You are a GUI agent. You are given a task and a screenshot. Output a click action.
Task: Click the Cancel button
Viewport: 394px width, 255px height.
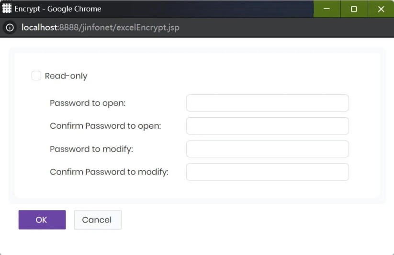pyautogui.click(x=98, y=220)
